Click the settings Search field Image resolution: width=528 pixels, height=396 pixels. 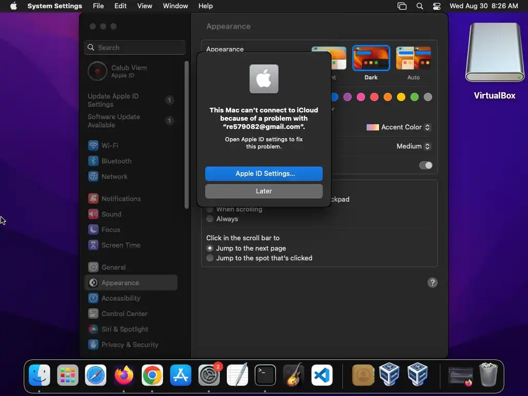pos(135,47)
